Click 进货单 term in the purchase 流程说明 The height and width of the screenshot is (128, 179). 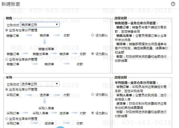tap(121, 103)
